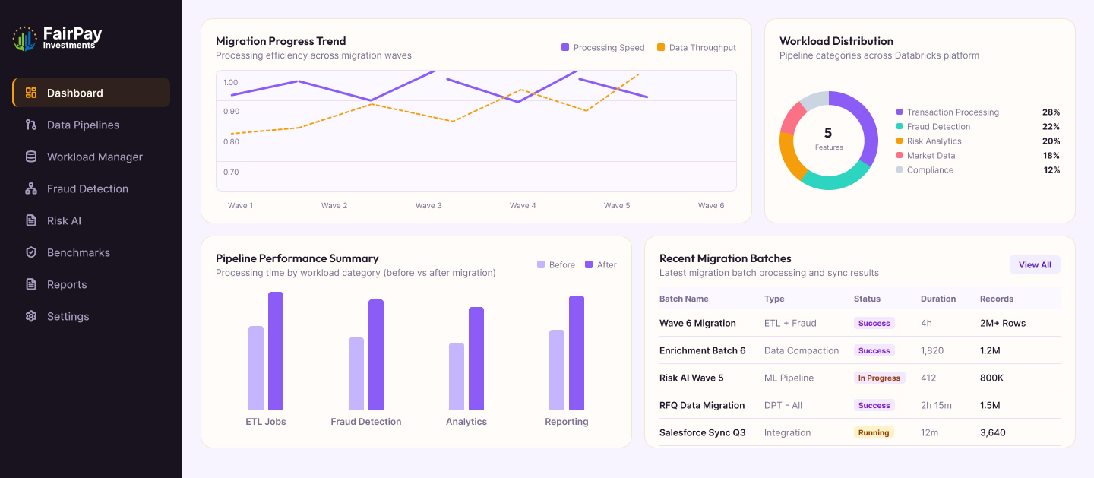Click Compliance gray legend dot
The width and height of the screenshot is (1094, 478).
(900, 169)
